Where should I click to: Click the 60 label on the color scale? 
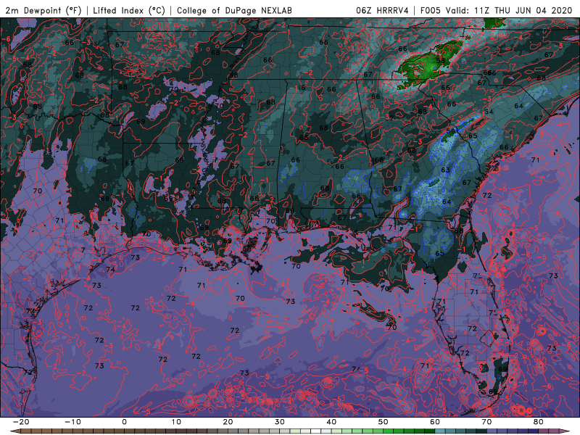[435, 422]
